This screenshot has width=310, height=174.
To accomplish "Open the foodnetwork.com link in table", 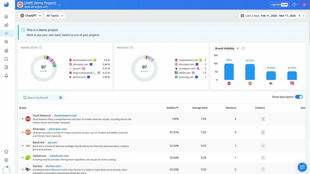I will point(65,115).
